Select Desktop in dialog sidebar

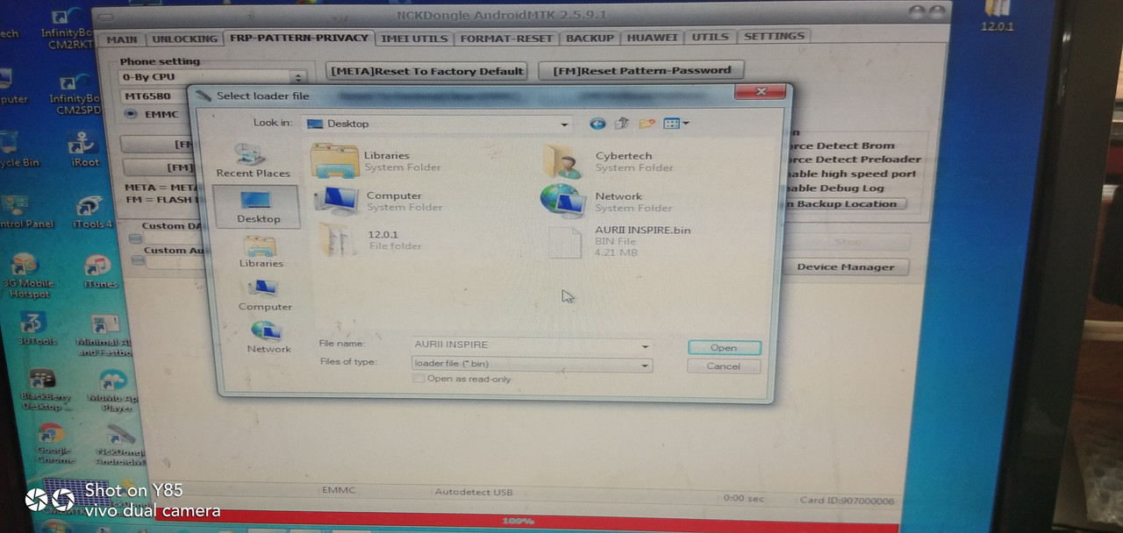click(x=258, y=208)
